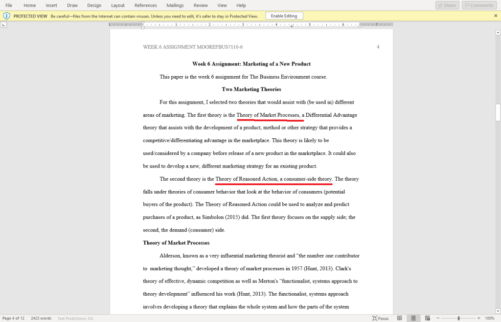The image size is (501, 322).
Task: Click the tab selector at ruler corner
Action: pyautogui.click(x=4, y=24)
